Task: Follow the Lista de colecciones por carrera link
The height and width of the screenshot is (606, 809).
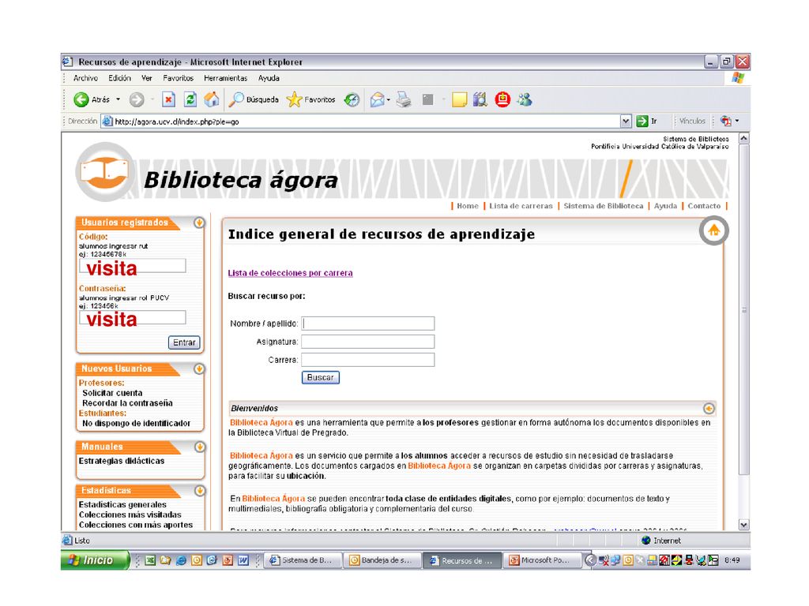Action: (x=291, y=273)
